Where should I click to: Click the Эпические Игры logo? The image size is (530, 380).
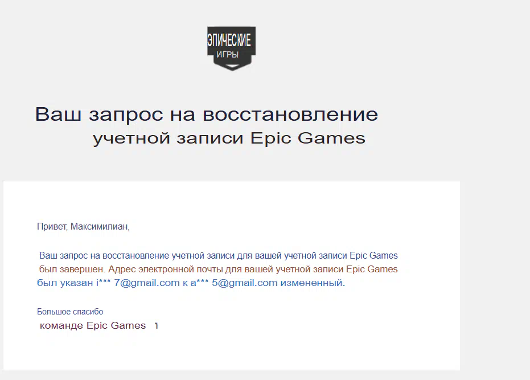click(232, 48)
